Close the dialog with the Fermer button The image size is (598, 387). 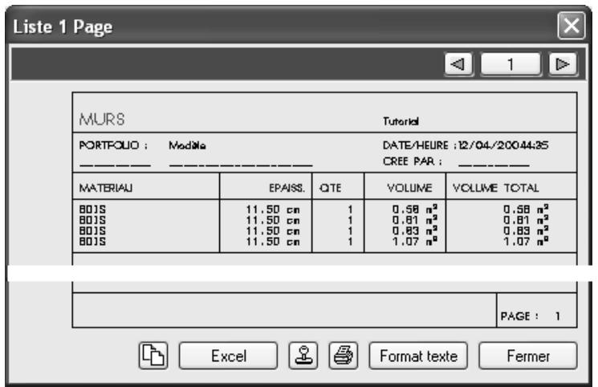tap(528, 356)
